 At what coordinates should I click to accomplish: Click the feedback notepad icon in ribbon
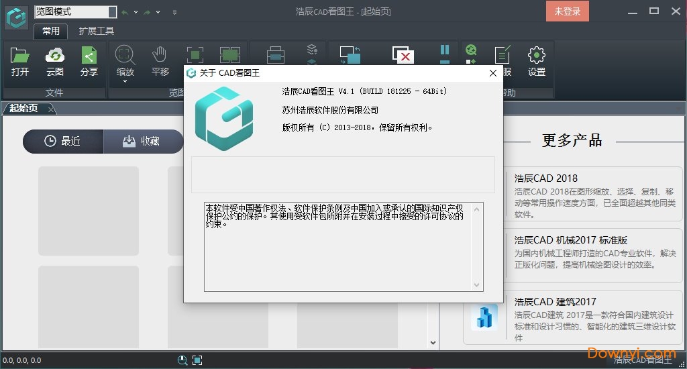point(502,54)
